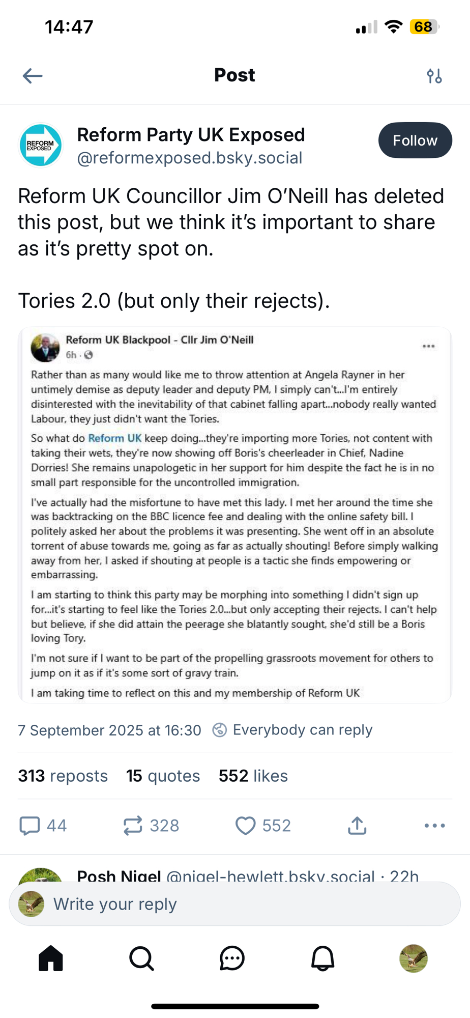The height and width of the screenshot is (1018, 470).
Task: Go to Home tab
Action: pos(51,959)
